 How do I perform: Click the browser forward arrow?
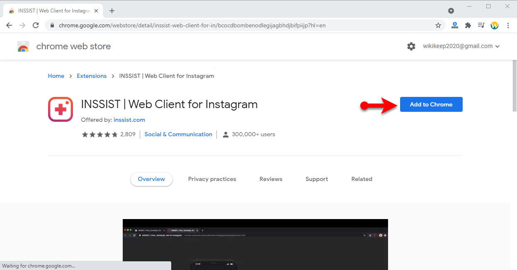click(x=22, y=25)
